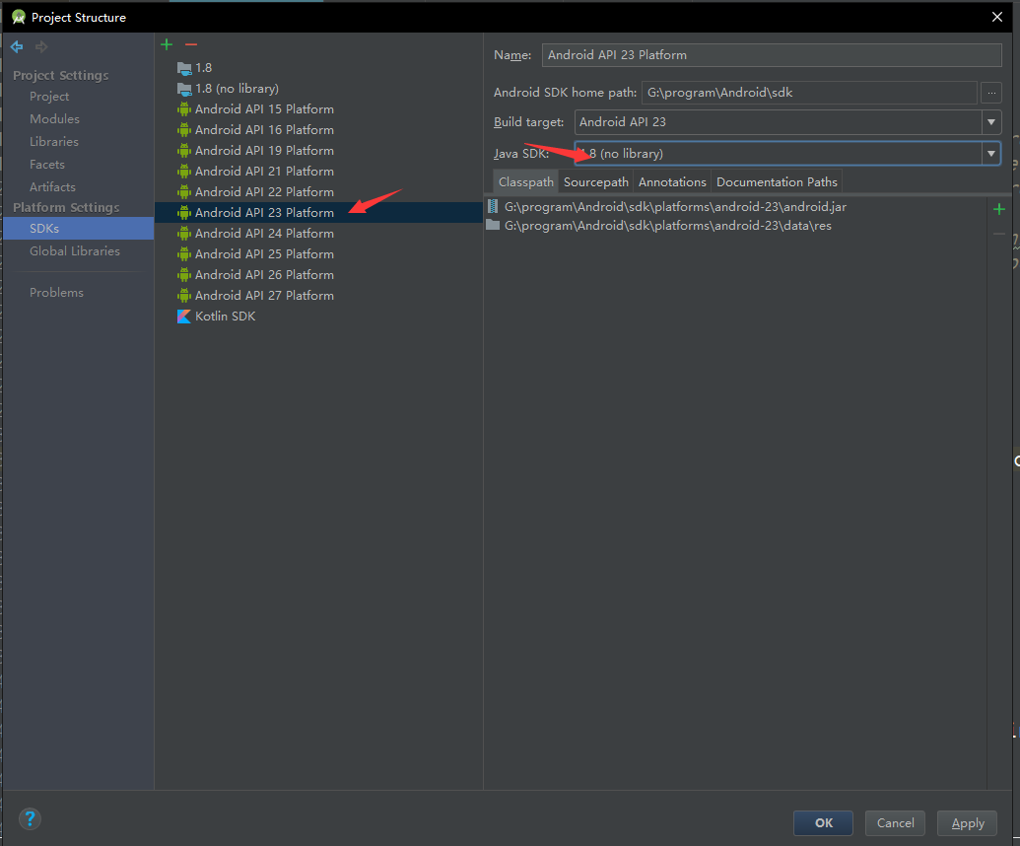Click the green add SDK plus icon
The height and width of the screenshot is (846, 1020).
[x=167, y=44]
